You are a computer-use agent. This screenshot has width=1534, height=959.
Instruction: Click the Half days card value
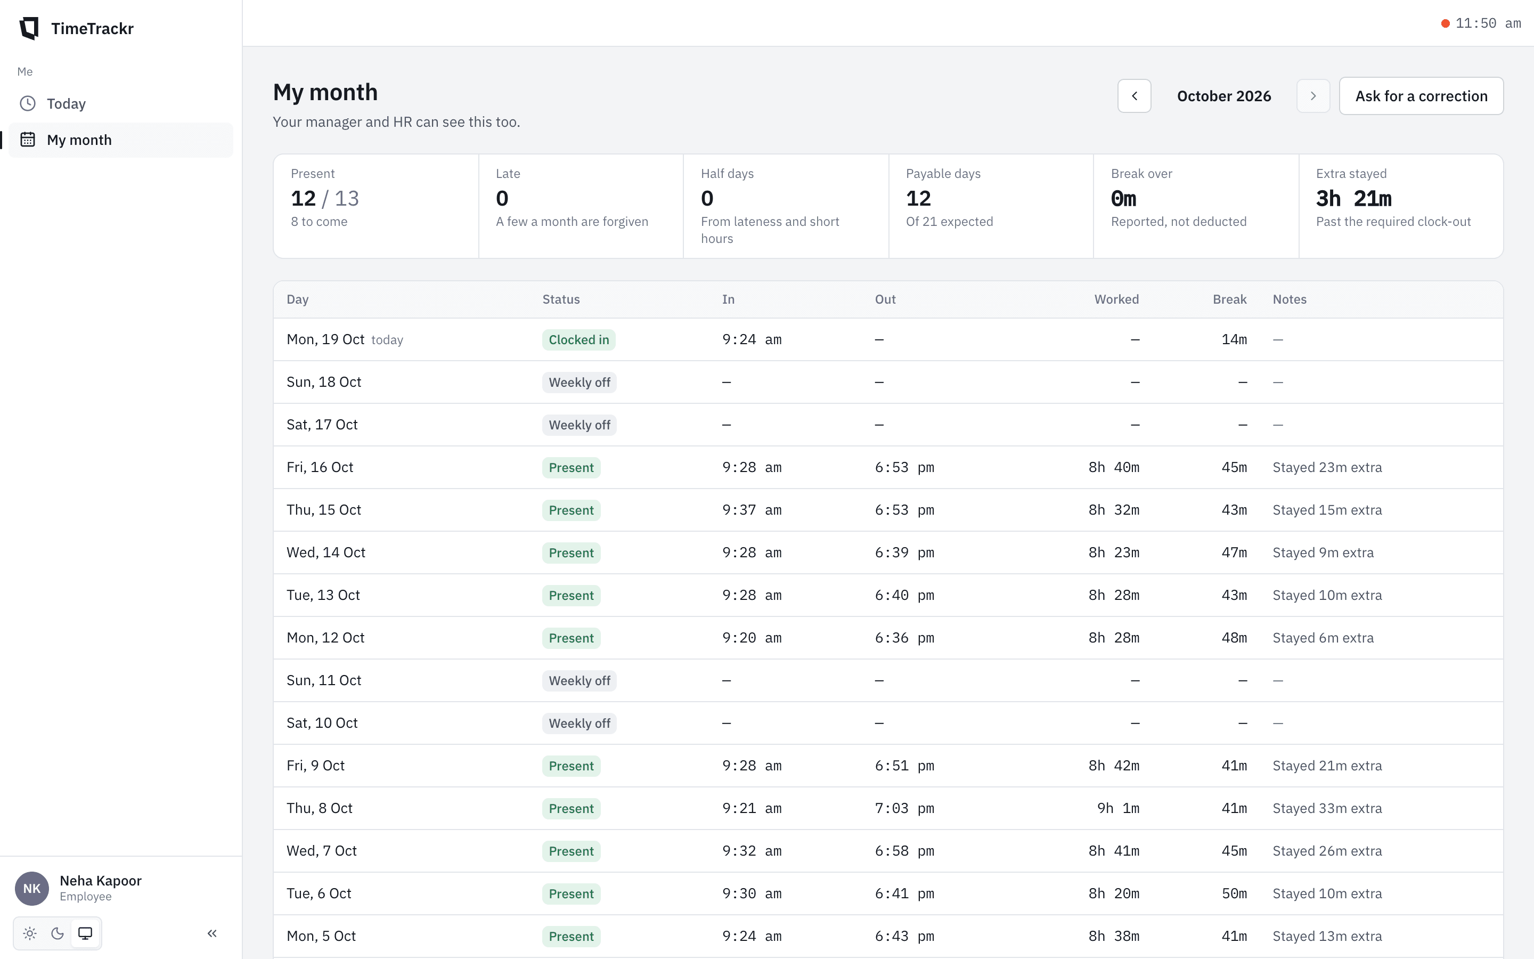(707, 199)
